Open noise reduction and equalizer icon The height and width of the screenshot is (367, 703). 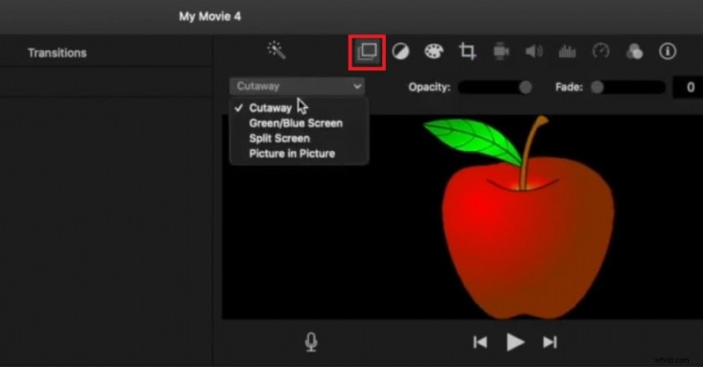tap(567, 52)
